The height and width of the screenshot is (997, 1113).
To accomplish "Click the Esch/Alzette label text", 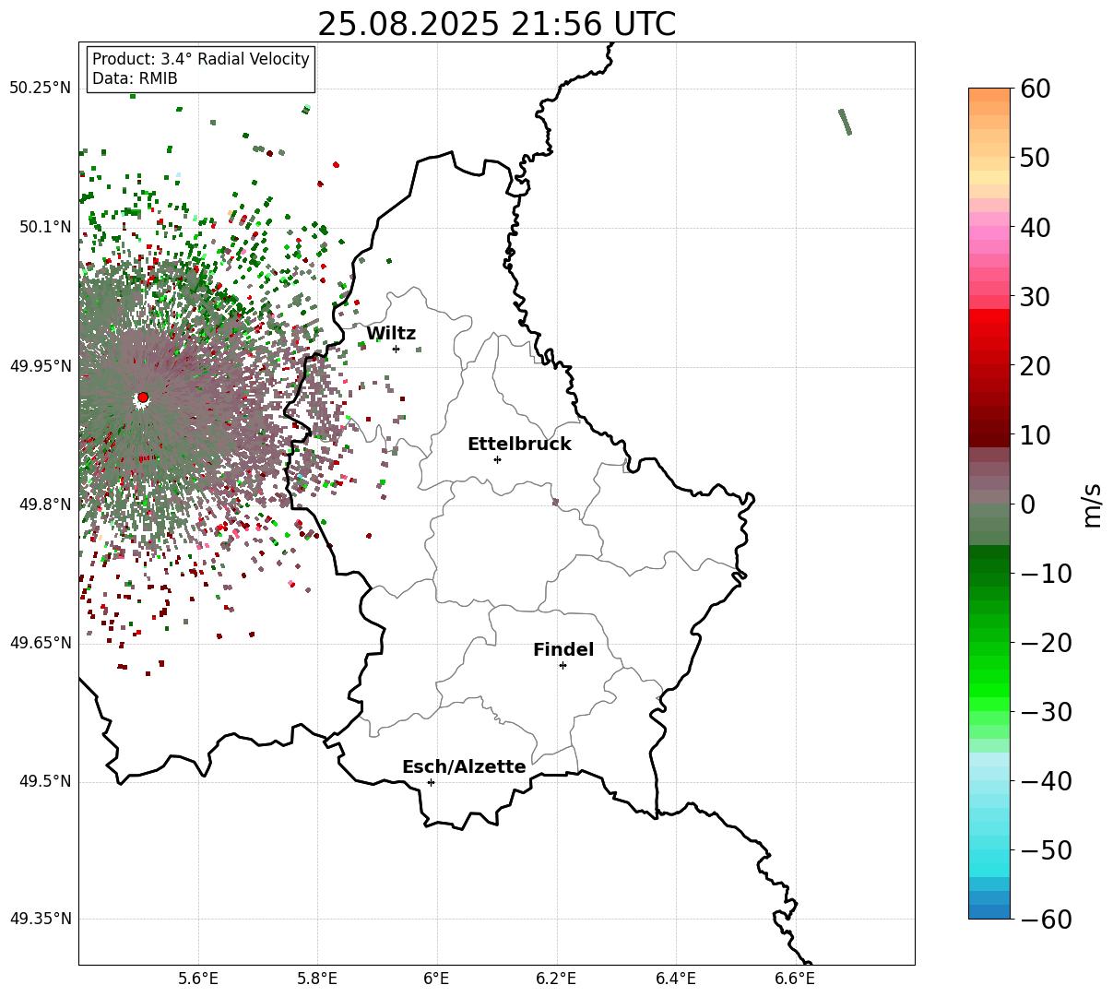I will (464, 766).
